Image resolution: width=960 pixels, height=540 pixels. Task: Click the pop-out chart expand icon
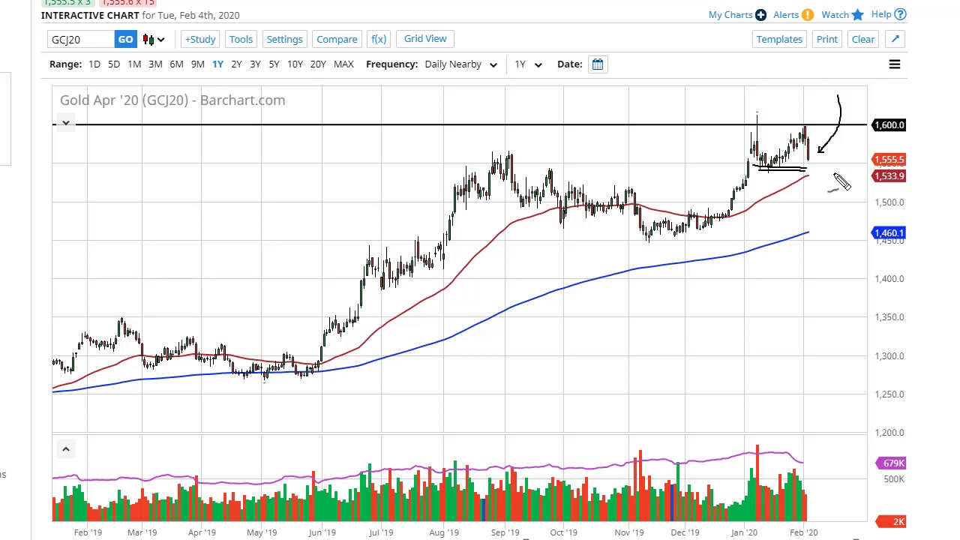click(x=895, y=39)
